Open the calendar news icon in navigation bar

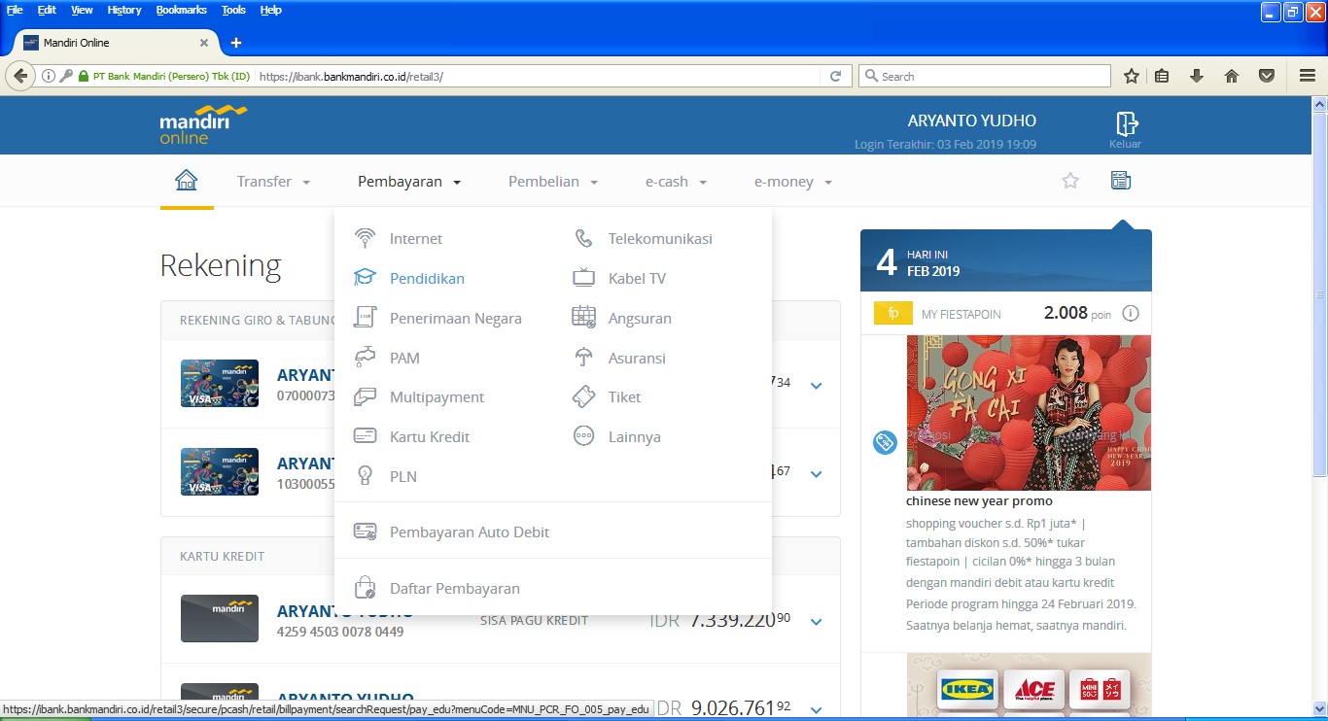(x=1121, y=181)
